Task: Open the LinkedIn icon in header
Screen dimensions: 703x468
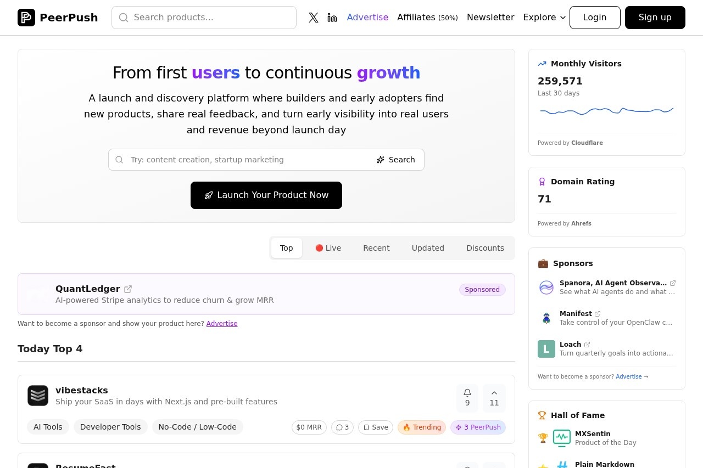Action: [332, 18]
